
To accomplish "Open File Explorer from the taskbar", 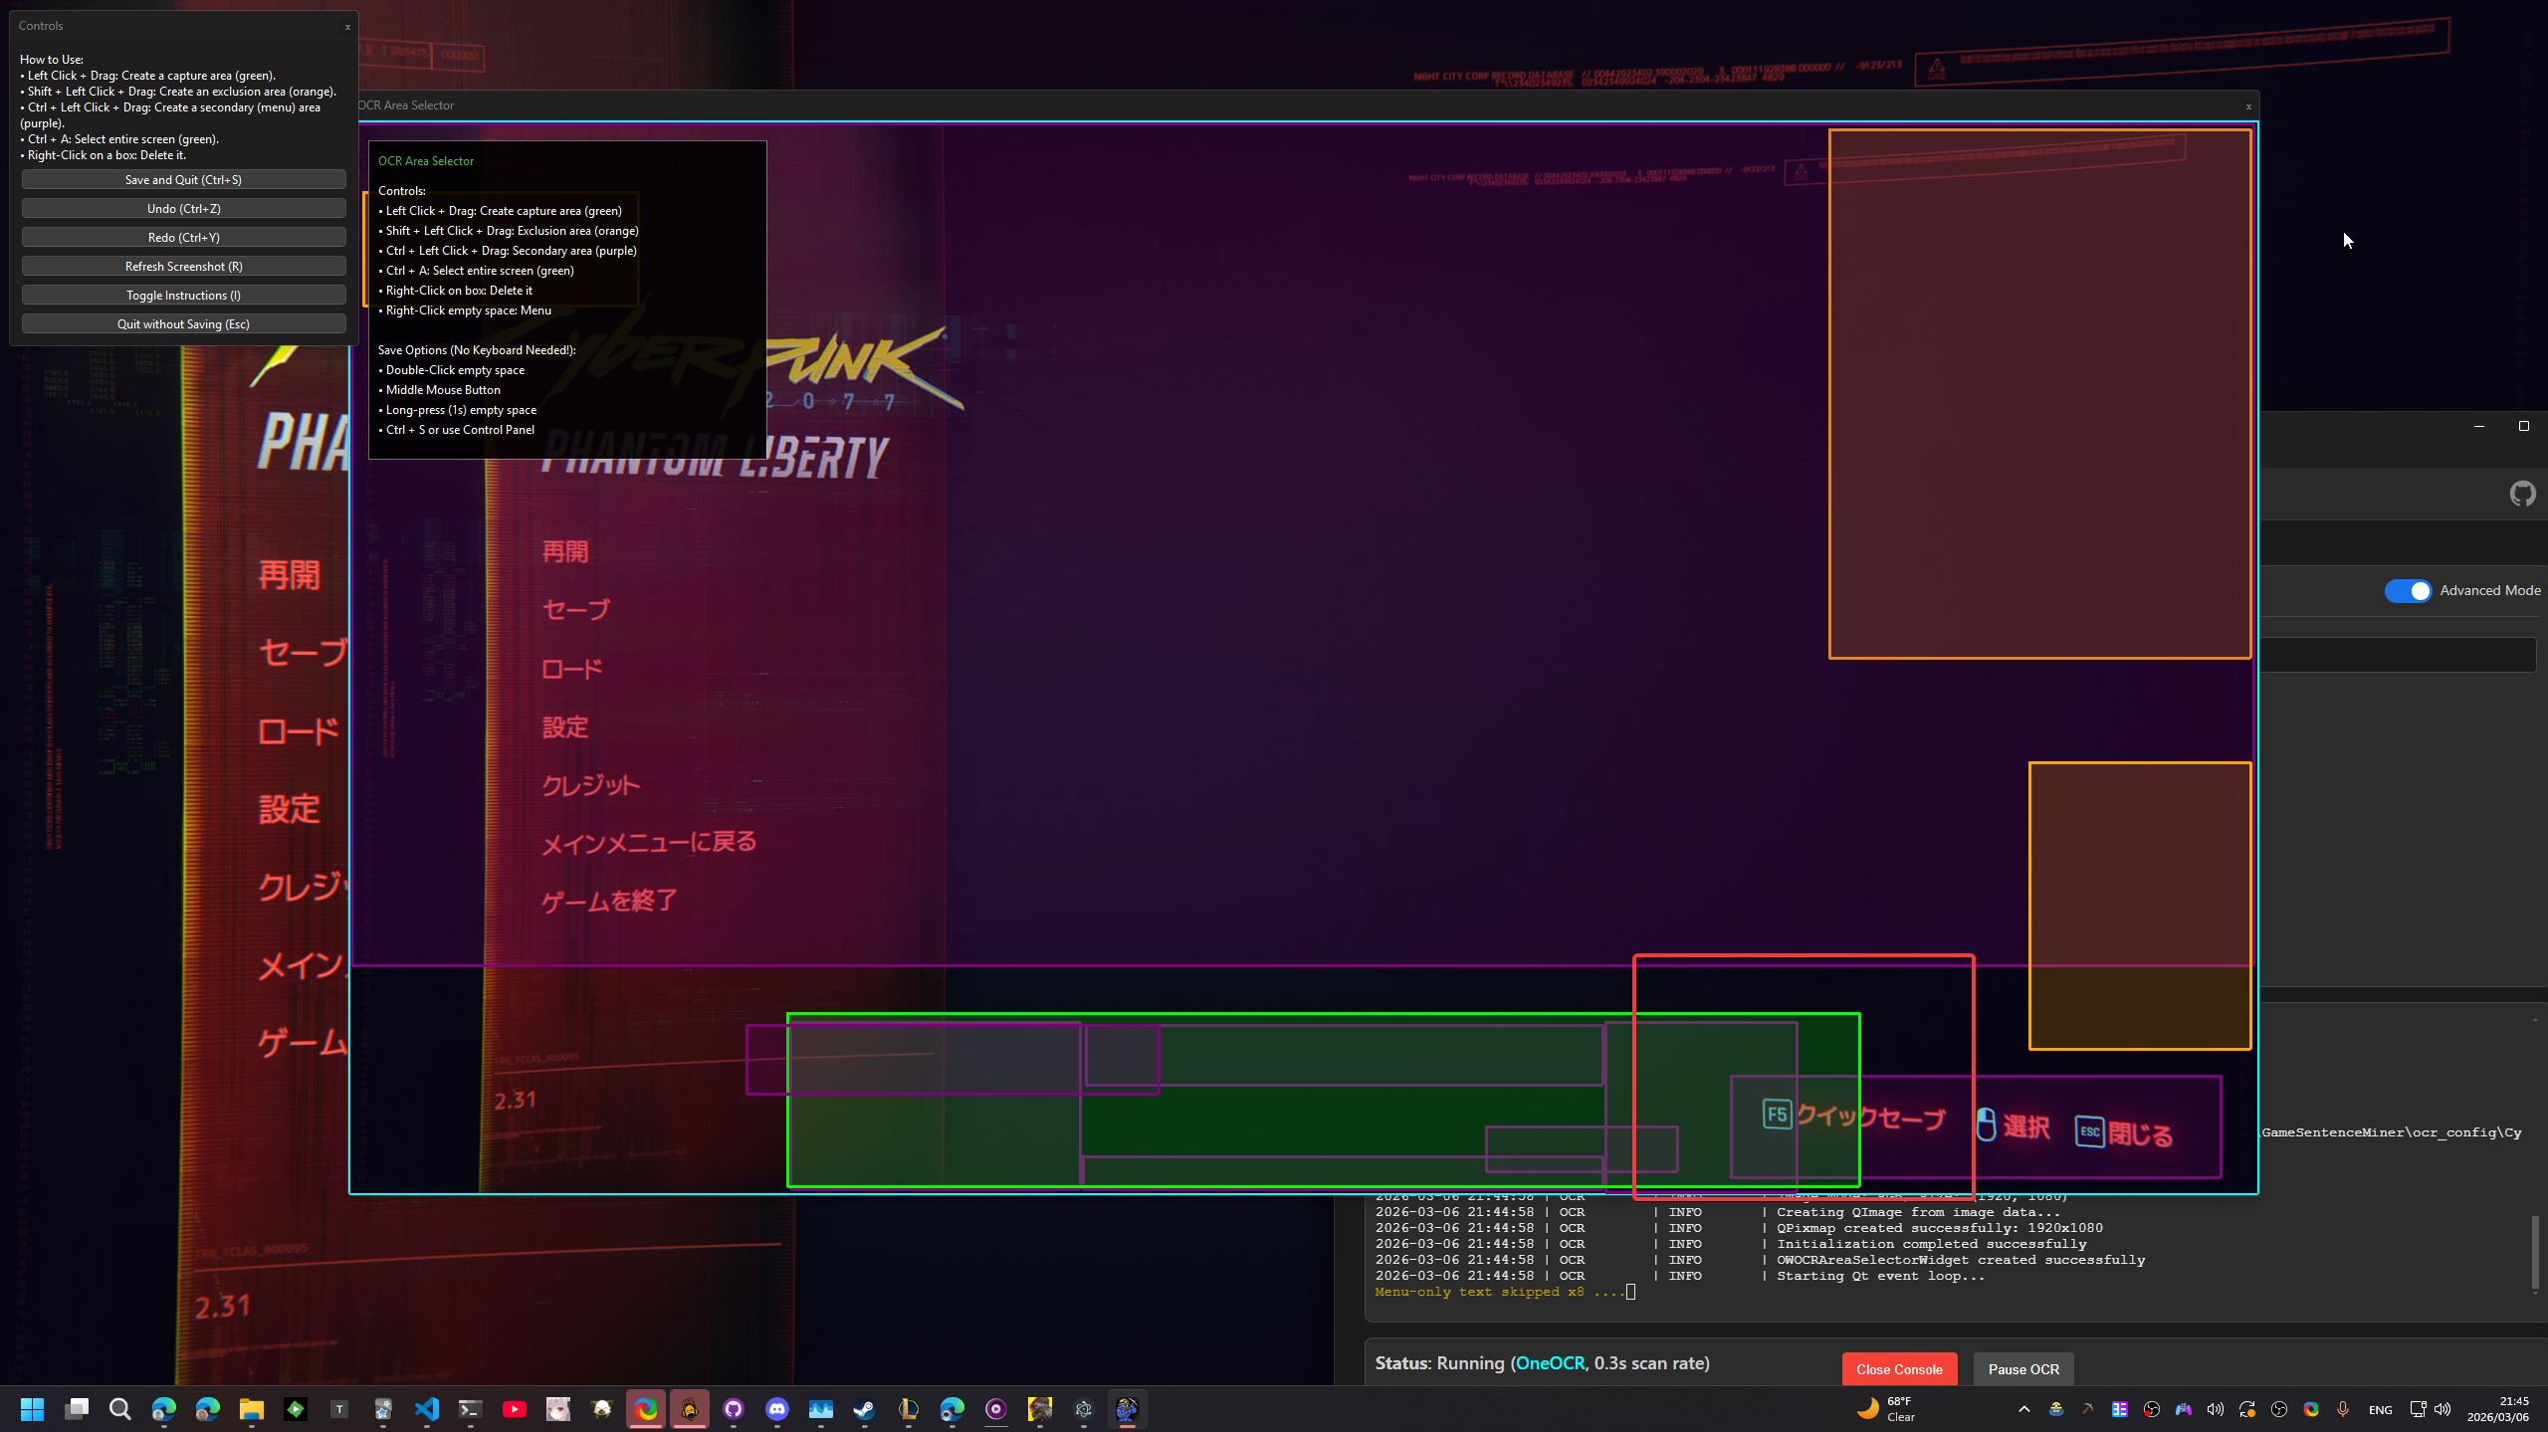I will [x=251, y=1408].
